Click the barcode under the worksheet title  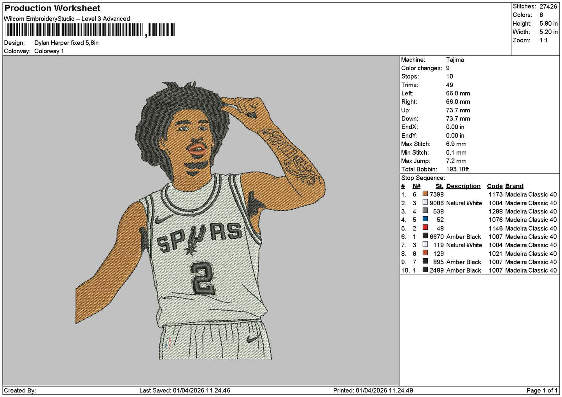coord(90,30)
